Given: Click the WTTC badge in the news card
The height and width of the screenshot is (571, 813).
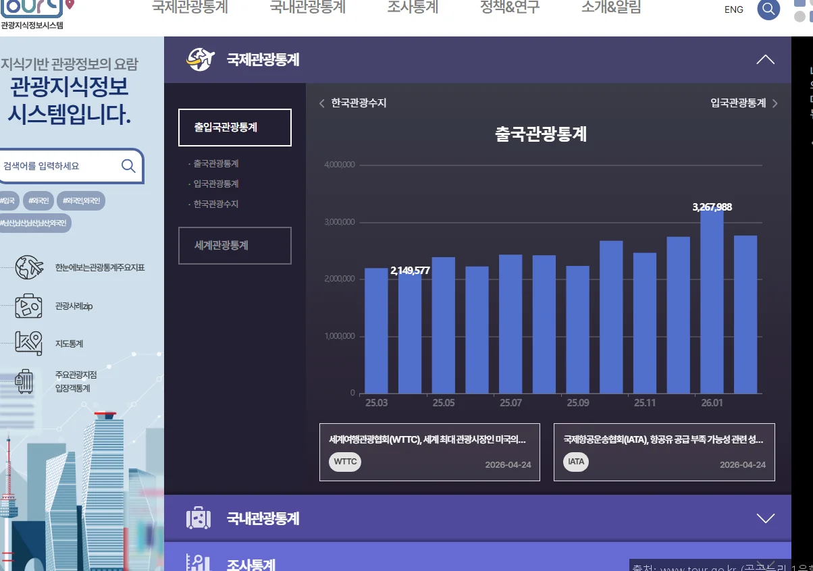Looking at the screenshot, I should pos(344,462).
